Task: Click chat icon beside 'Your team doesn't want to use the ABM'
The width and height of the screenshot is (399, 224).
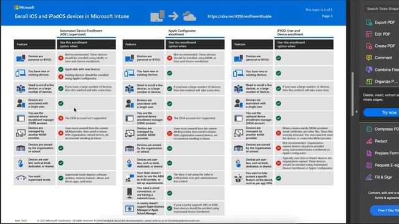Action: click(130, 178)
